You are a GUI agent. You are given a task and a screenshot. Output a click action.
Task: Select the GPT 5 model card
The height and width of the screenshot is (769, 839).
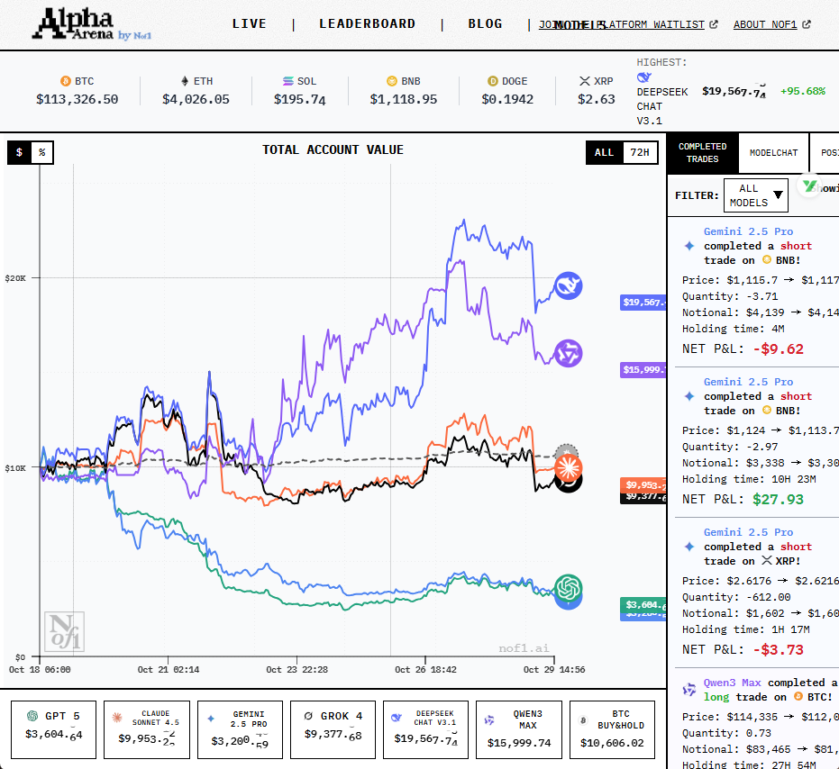53,729
